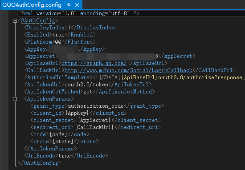
Task: Click the {ApiBaseUrl} placeholder in CDATA
Action: (139, 77)
